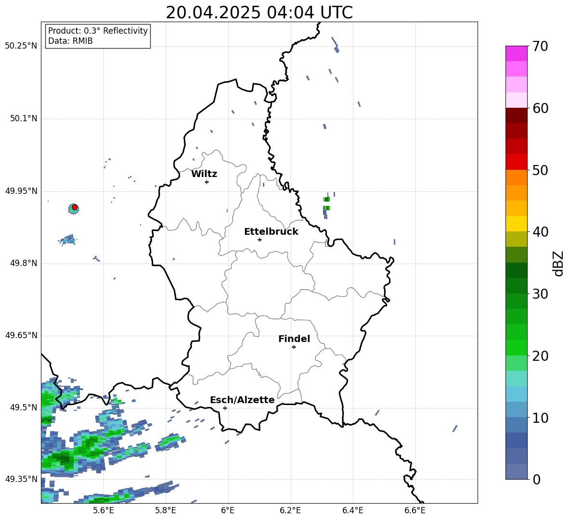The image size is (570, 520).
Task: Select the Ettelbruck city label
Action: pyautogui.click(x=271, y=232)
